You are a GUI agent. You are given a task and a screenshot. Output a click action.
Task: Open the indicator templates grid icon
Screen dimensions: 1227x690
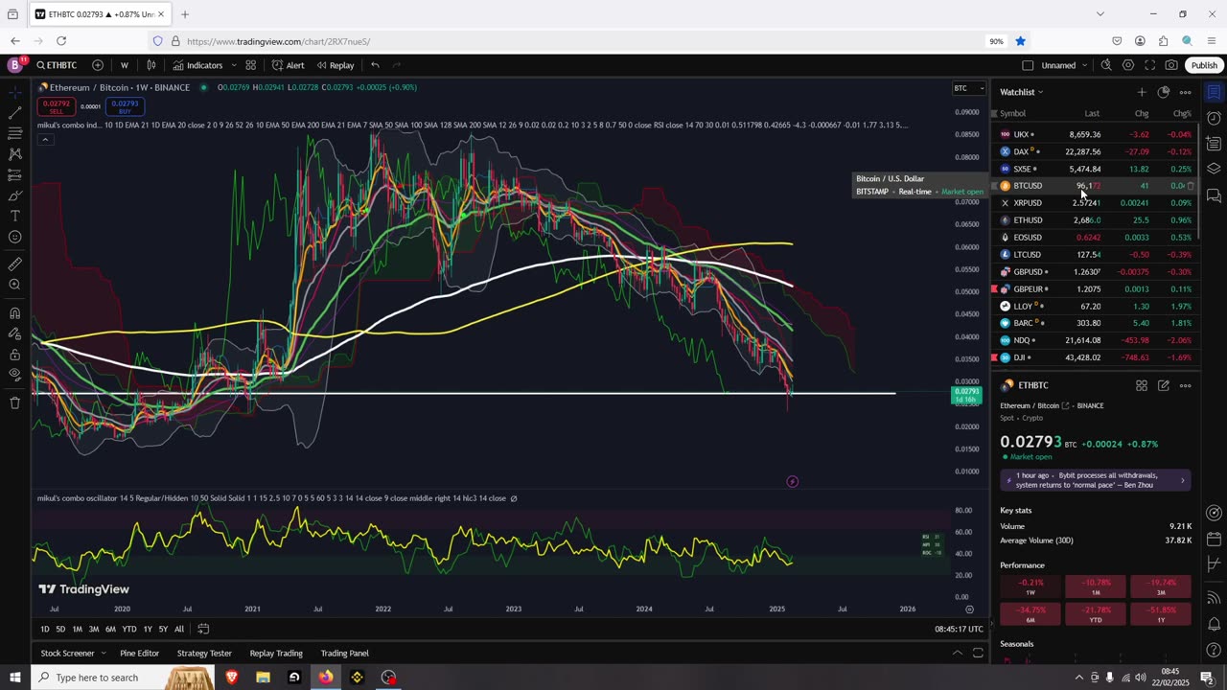coord(250,65)
